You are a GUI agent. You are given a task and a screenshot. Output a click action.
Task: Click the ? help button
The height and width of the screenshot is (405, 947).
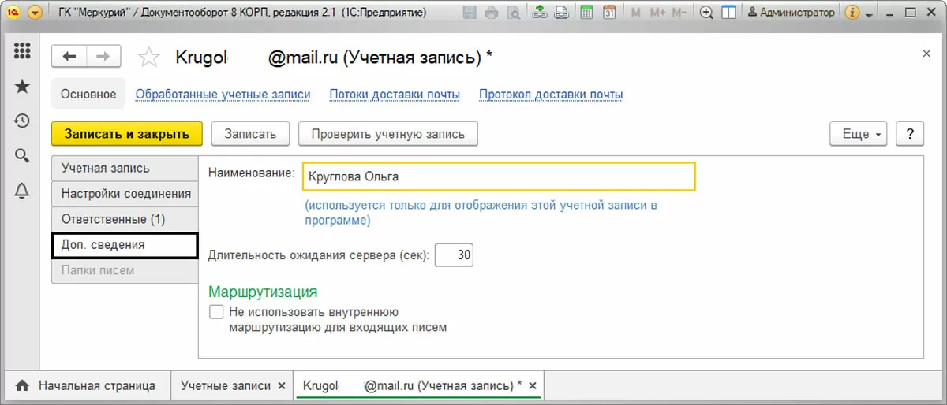(910, 134)
